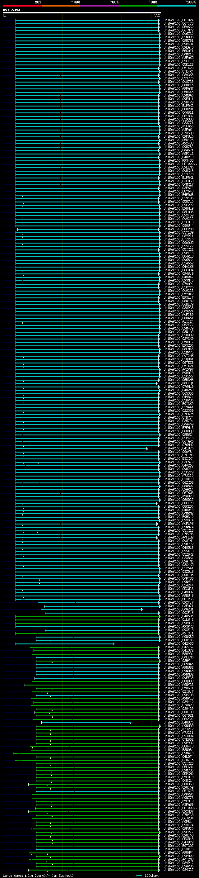This screenshot has width=199, height=878.
Task: Select the UniRef100_P93004 label
Action: 178,736
